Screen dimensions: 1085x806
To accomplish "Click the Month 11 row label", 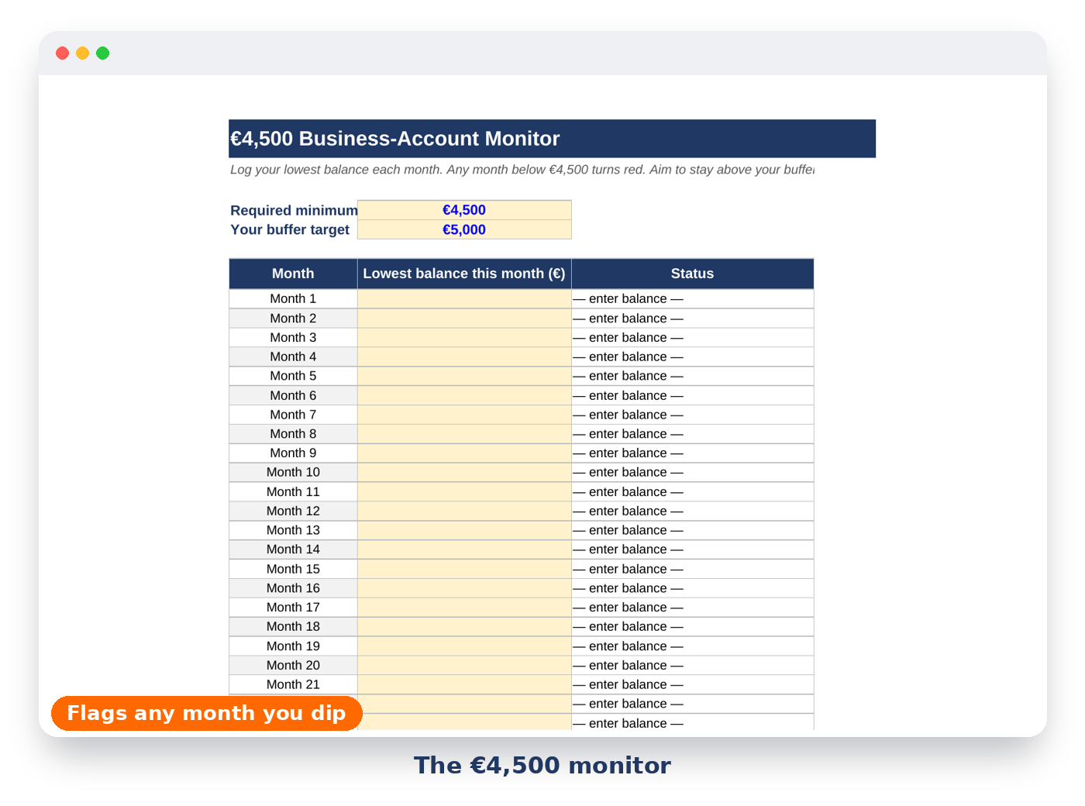I will pos(293,491).
